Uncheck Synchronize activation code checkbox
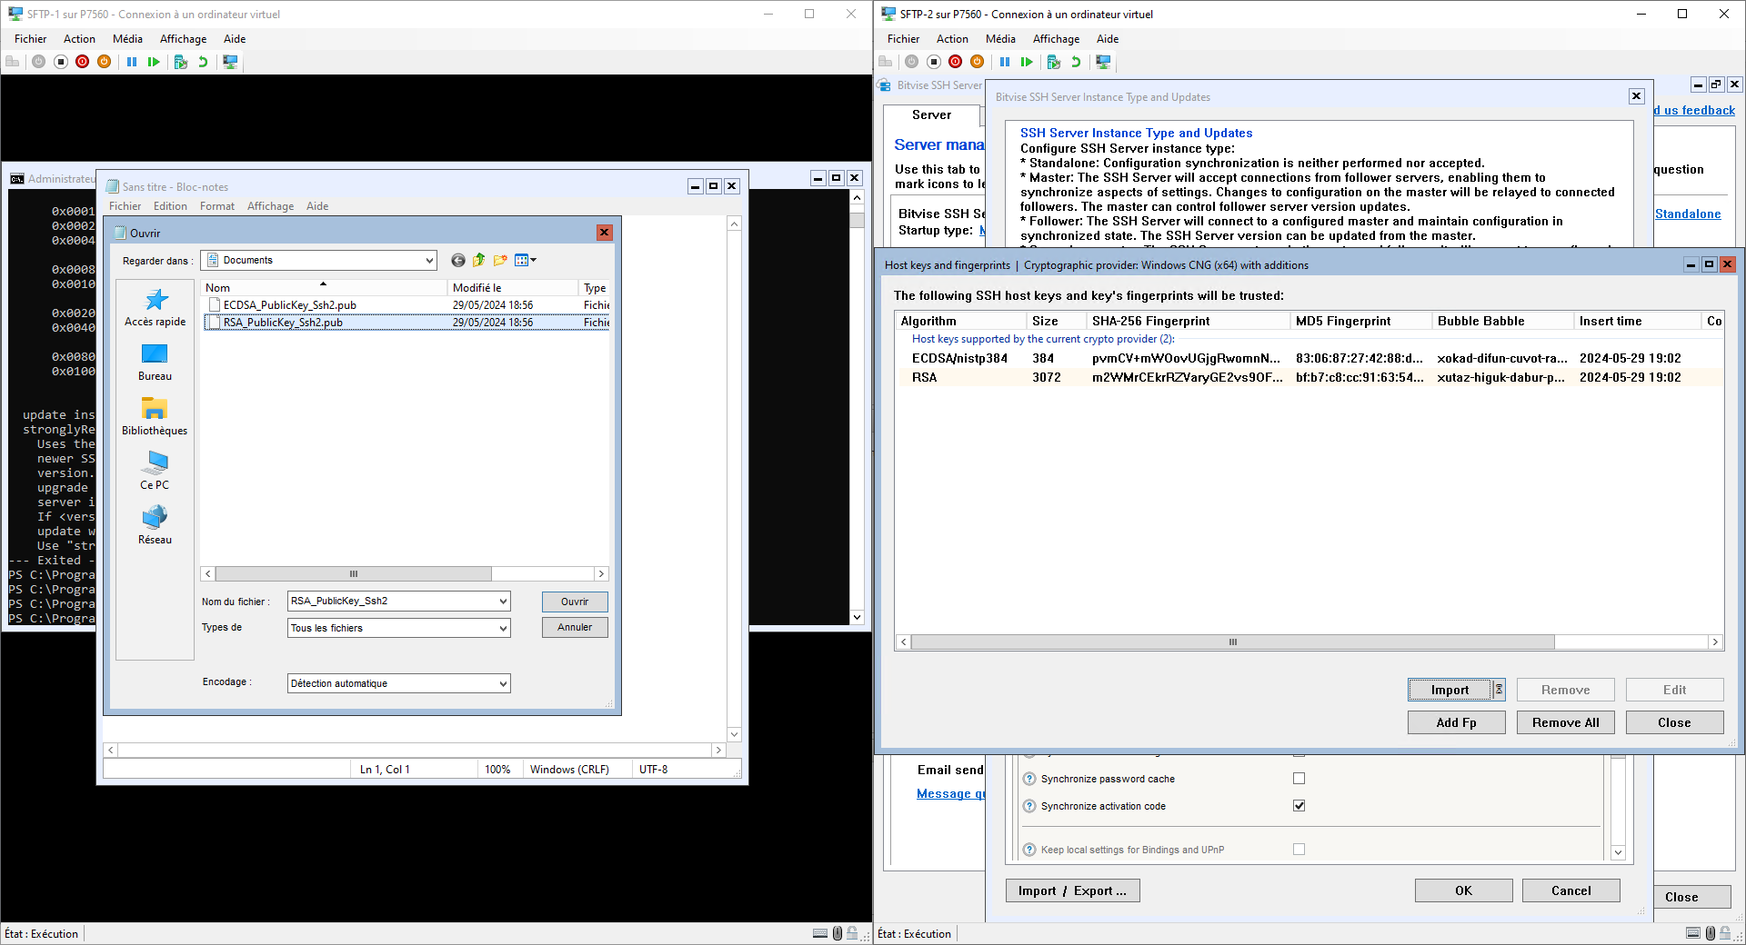The height and width of the screenshot is (945, 1746). tap(1299, 806)
